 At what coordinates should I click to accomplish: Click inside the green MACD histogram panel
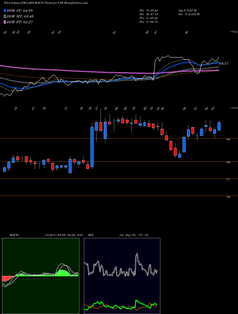(40, 276)
